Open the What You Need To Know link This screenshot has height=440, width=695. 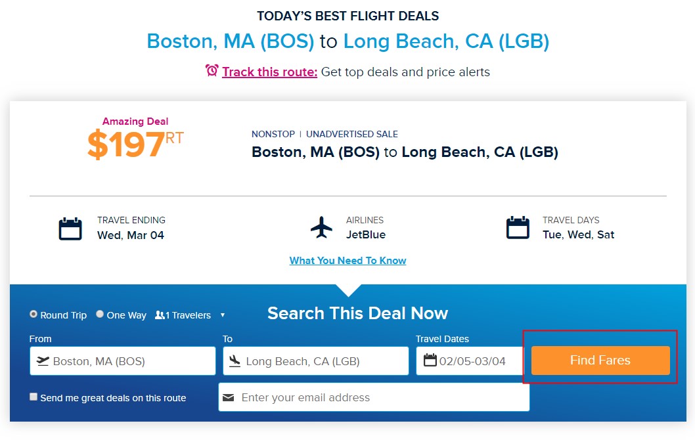348,261
